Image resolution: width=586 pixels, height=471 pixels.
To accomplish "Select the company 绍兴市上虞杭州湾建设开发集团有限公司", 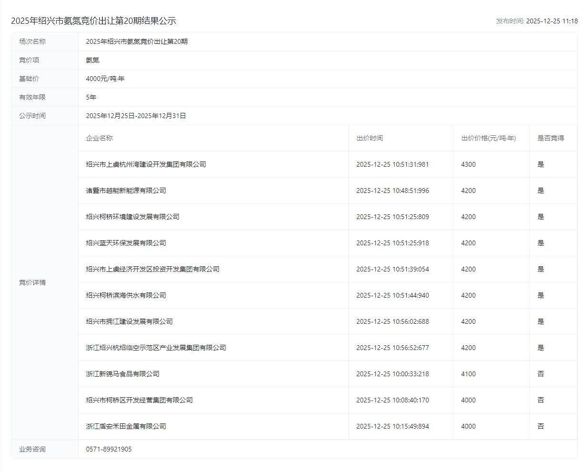I will click(146, 164).
